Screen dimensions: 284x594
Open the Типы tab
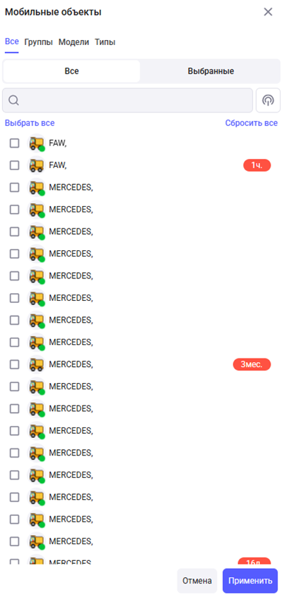pos(105,42)
